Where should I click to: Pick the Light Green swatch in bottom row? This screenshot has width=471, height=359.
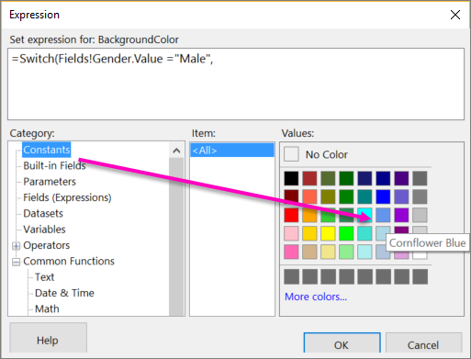click(x=346, y=252)
